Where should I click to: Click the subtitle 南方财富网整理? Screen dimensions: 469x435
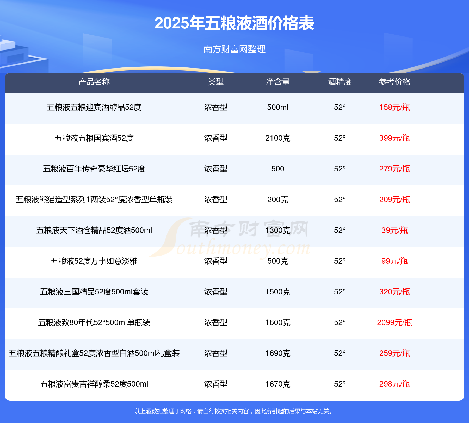tap(234, 49)
